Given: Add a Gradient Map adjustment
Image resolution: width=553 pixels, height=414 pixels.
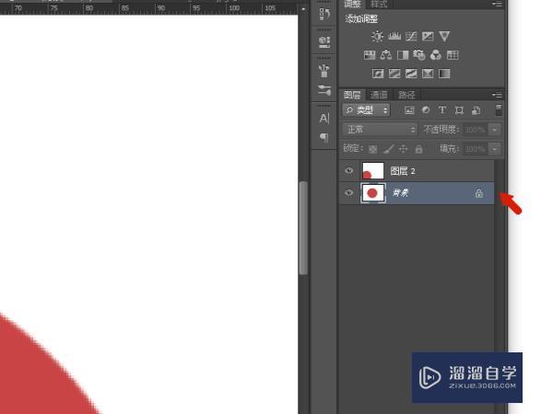Looking at the screenshot, I should [444, 74].
